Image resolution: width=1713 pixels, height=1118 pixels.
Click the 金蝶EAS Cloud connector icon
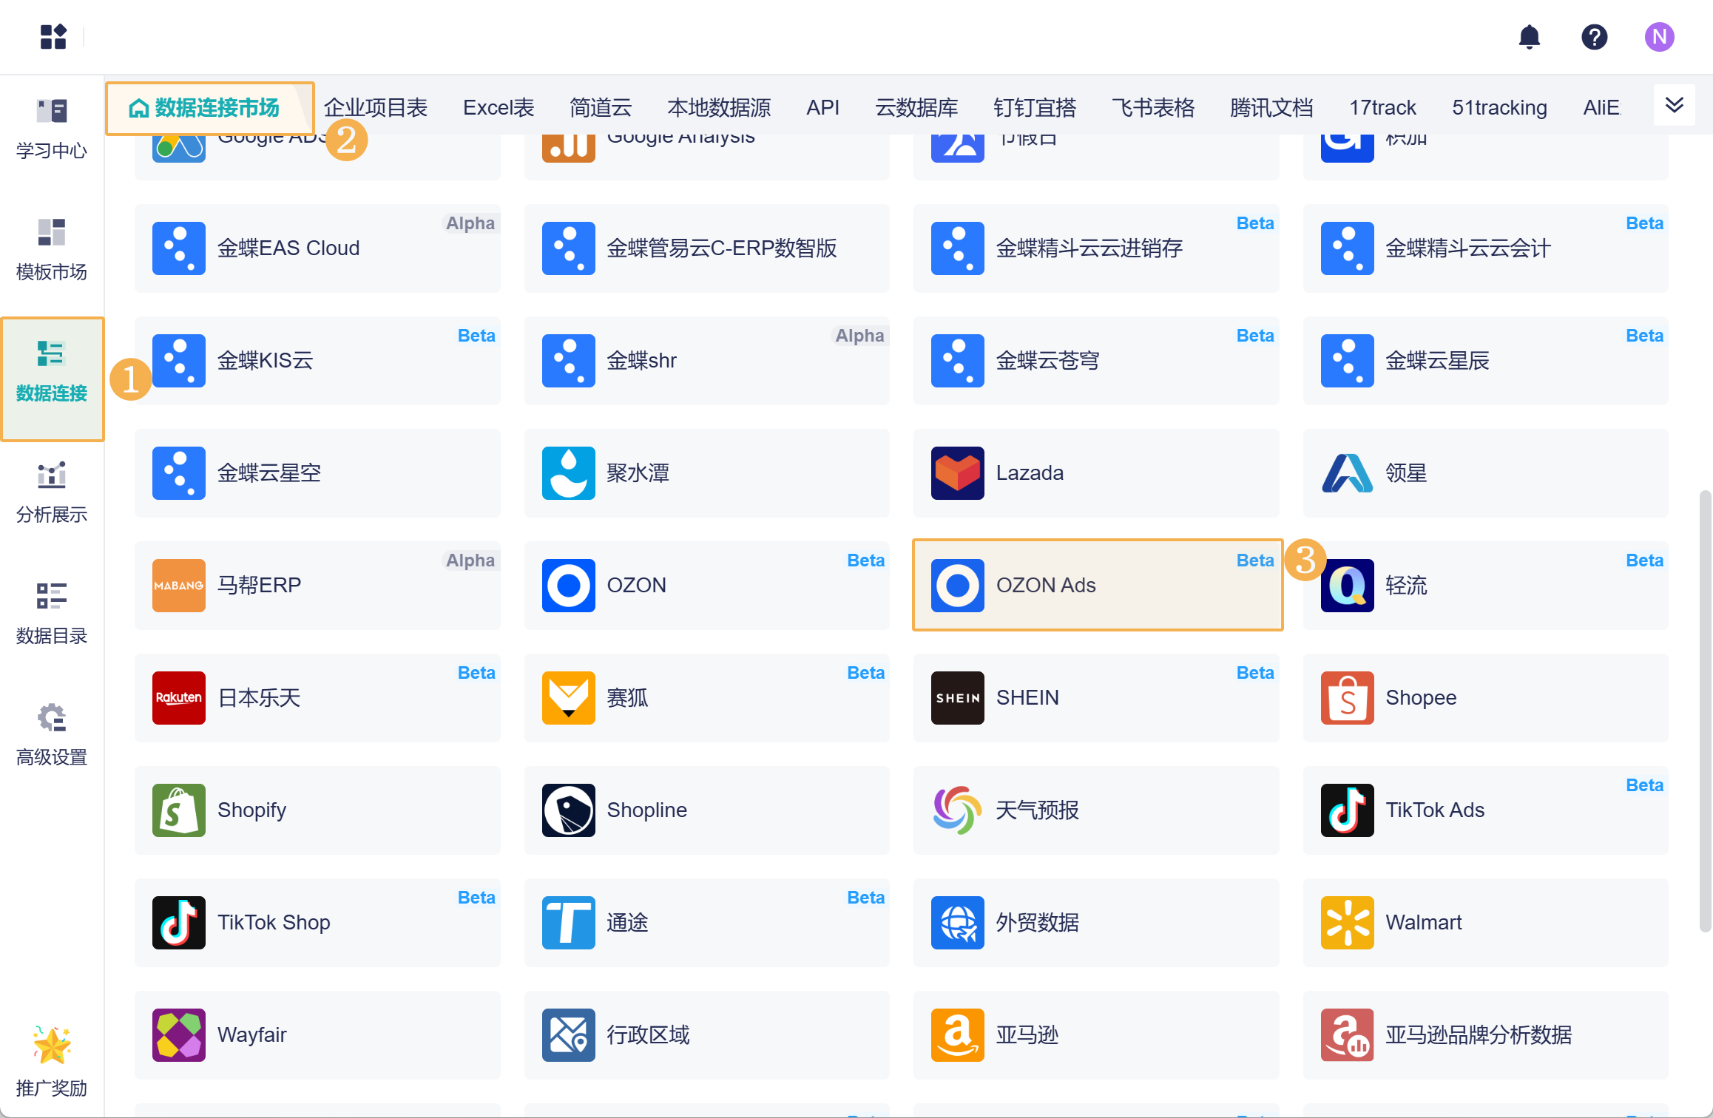click(x=179, y=248)
